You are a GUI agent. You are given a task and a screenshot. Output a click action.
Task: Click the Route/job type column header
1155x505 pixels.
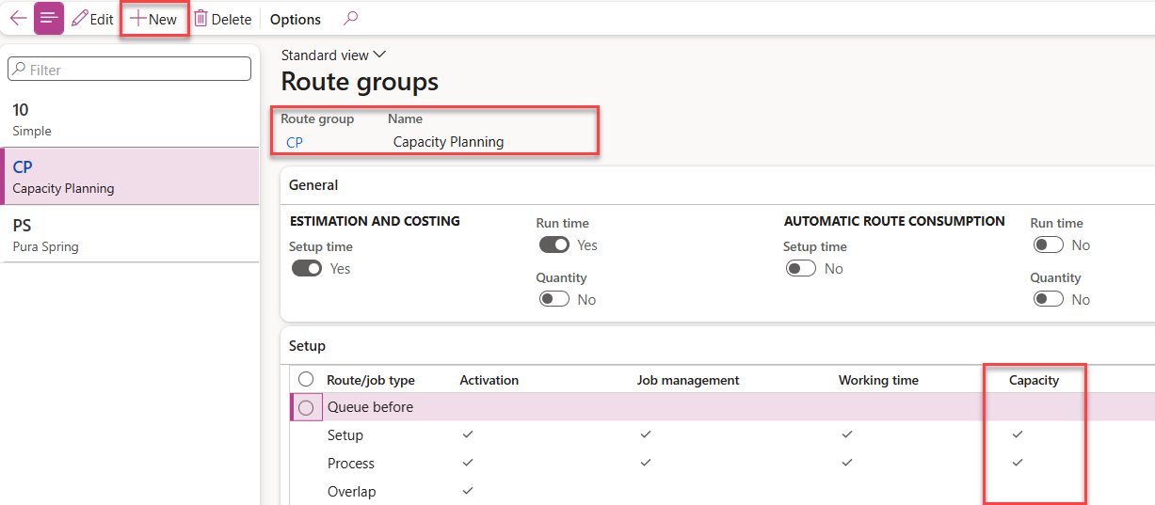(x=371, y=380)
